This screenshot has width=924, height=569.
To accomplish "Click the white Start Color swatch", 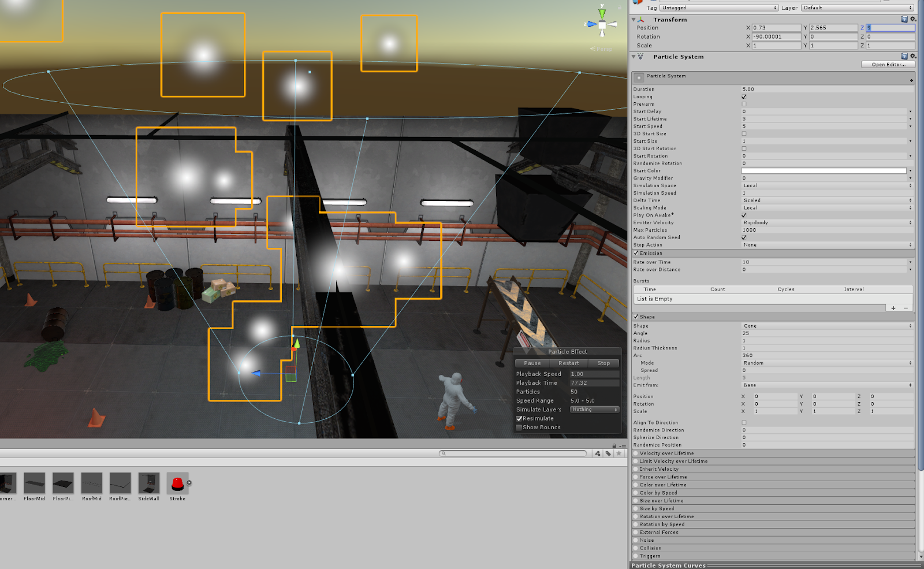I will (824, 170).
